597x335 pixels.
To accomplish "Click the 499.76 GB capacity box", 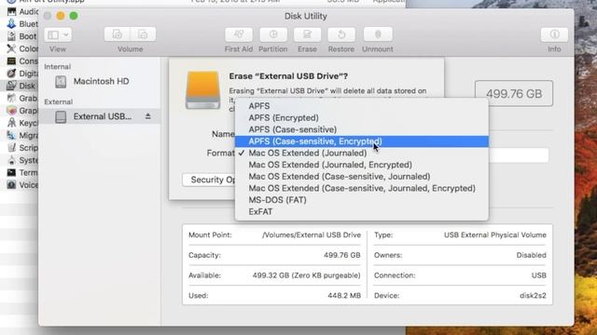I will click(x=514, y=93).
